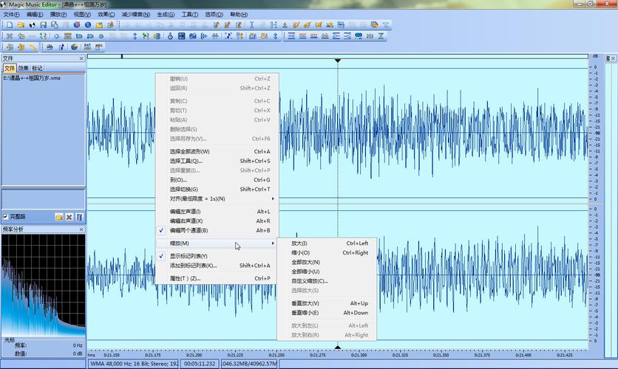Choose 到(O)... from context menu

(217, 180)
